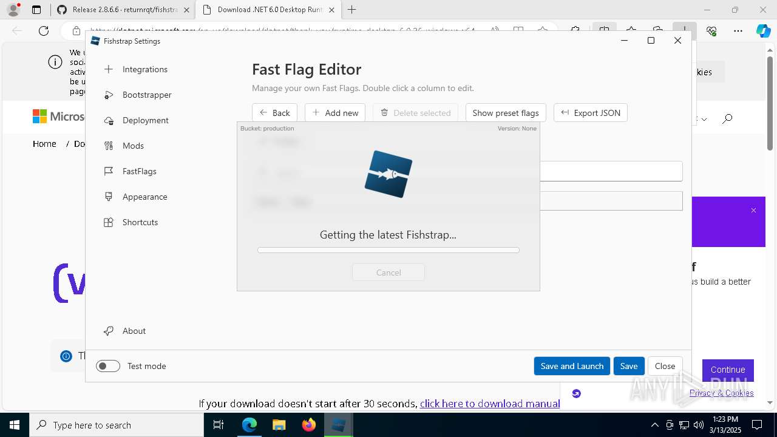Click the FastFlags flag icon
Screen dimensions: 777x437
[x=109, y=171]
